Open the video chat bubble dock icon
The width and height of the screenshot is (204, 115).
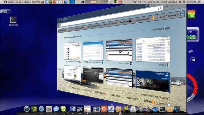56,109
